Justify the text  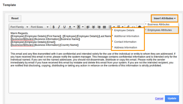pyautogui.click(x=104, y=27)
